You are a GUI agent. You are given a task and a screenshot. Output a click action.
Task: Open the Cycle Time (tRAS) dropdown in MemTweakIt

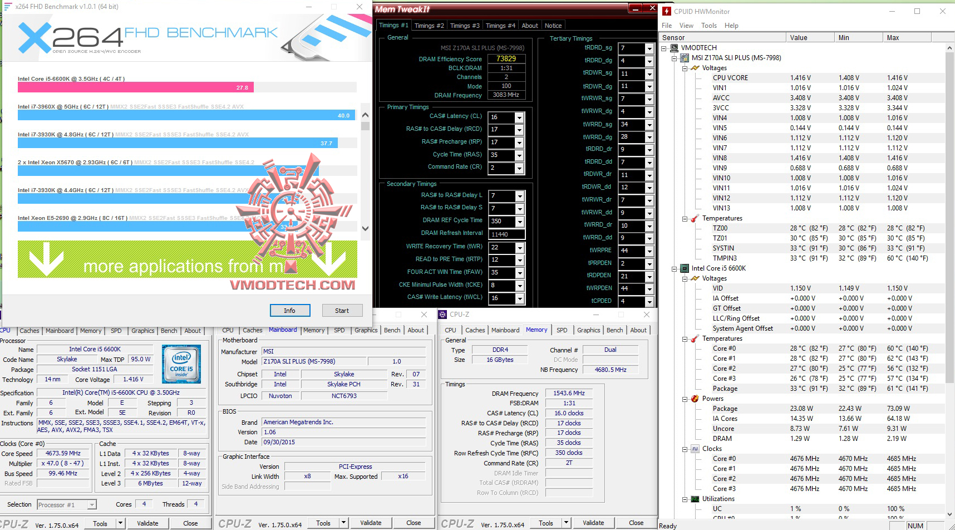click(x=519, y=155)
